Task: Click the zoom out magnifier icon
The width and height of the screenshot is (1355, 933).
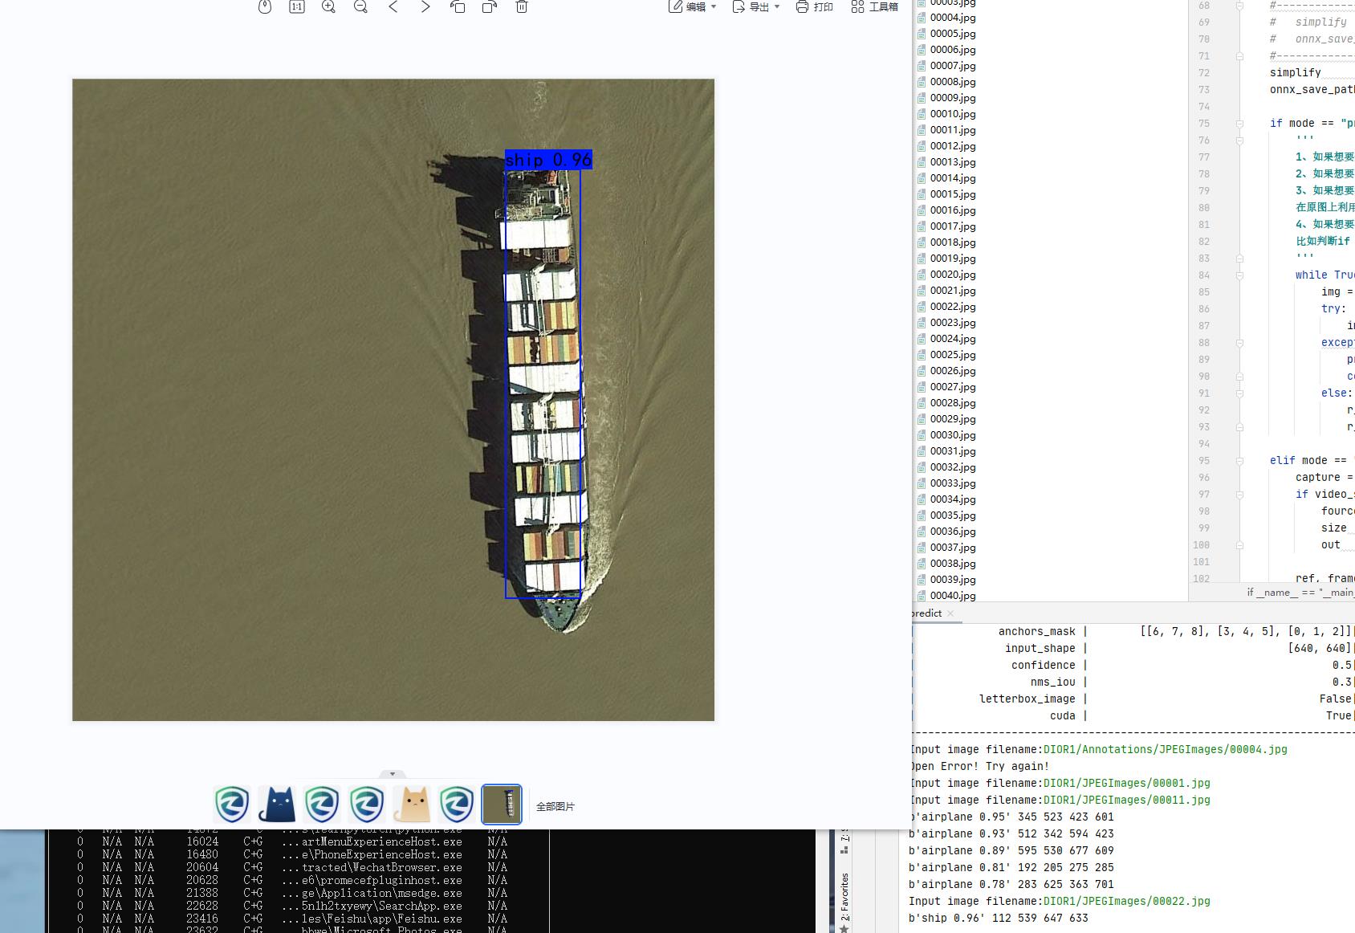Action: click(360, 6)
